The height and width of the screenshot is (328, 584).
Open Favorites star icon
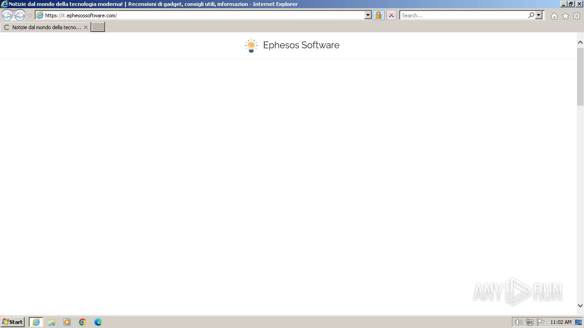[565, 16]
